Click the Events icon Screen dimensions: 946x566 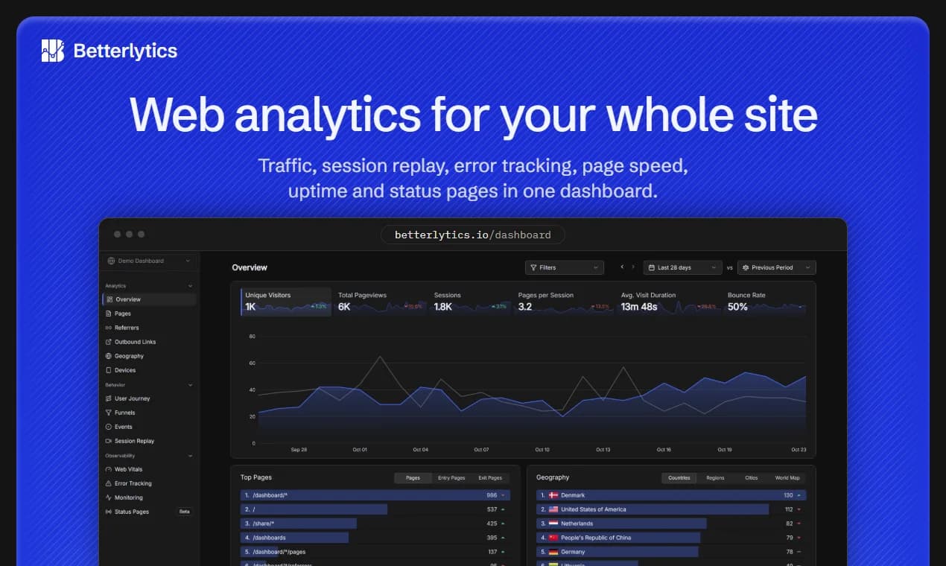click(x=109, y=427)
